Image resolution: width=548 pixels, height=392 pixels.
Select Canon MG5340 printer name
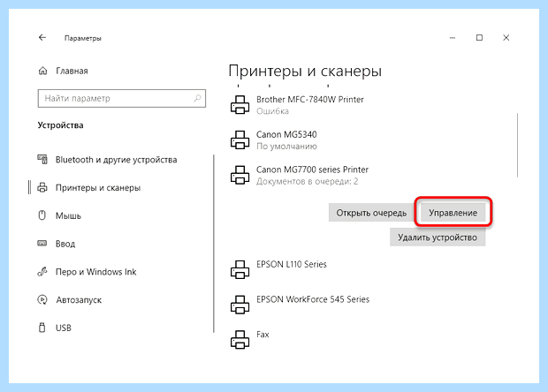286,134
